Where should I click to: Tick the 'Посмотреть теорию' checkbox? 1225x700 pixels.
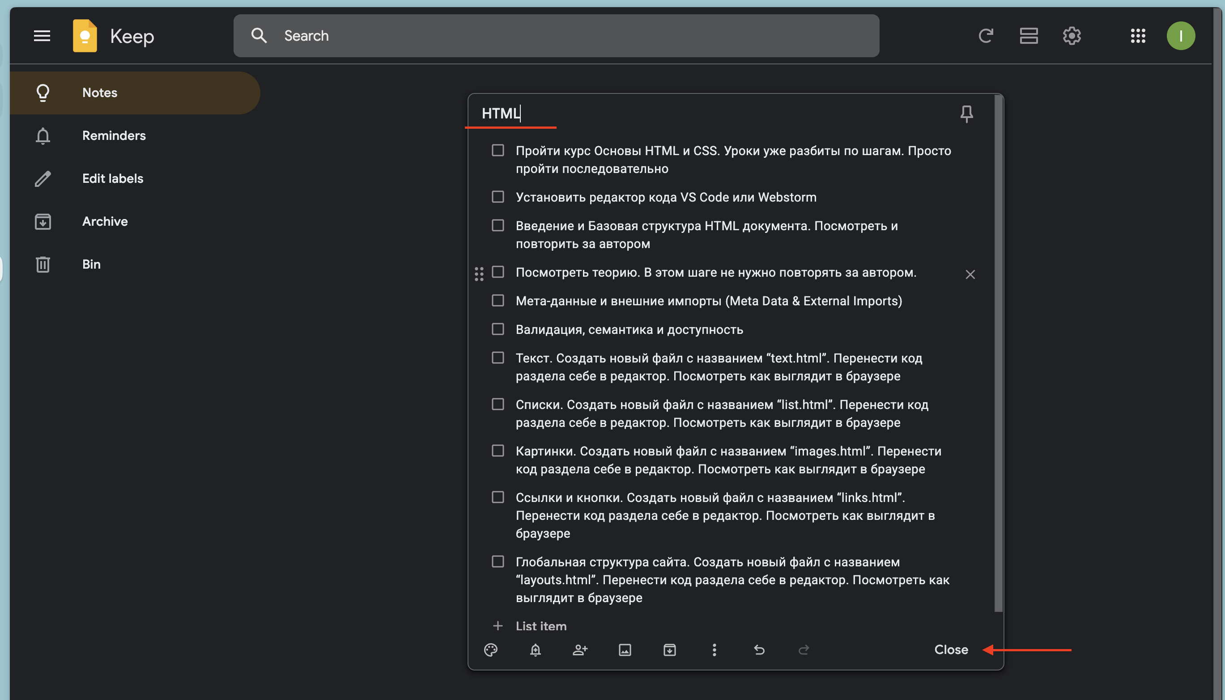click(x=498, y=272)
